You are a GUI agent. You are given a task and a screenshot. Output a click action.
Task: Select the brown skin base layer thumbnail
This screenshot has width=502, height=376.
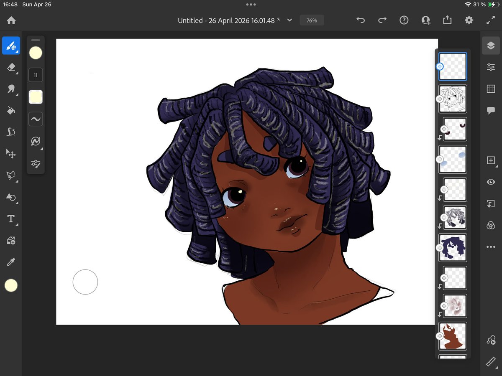tap(453, 336)
